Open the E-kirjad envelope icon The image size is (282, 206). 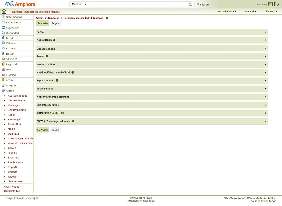pyautogui.click(x=3, y=75)
